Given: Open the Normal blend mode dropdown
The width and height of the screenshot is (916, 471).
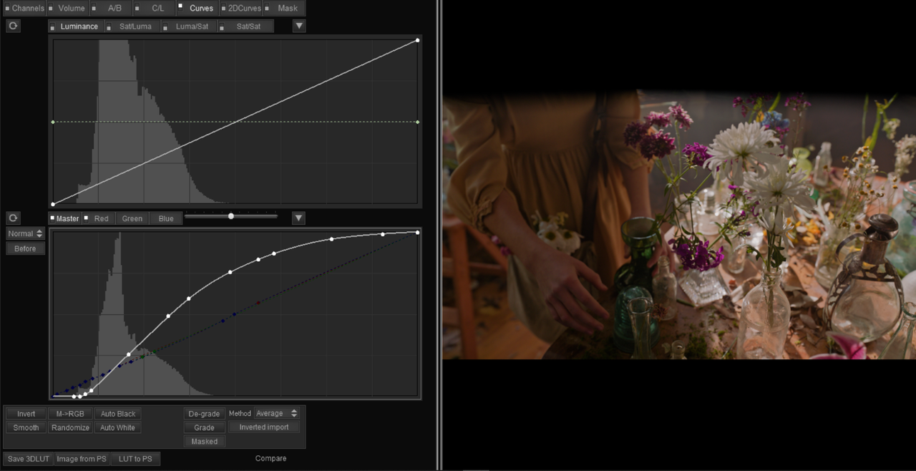Looking at the screenshot, I should tap(25, 233).
